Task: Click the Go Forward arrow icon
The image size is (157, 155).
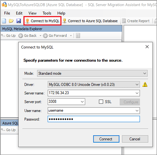Action: coord(45,36)
